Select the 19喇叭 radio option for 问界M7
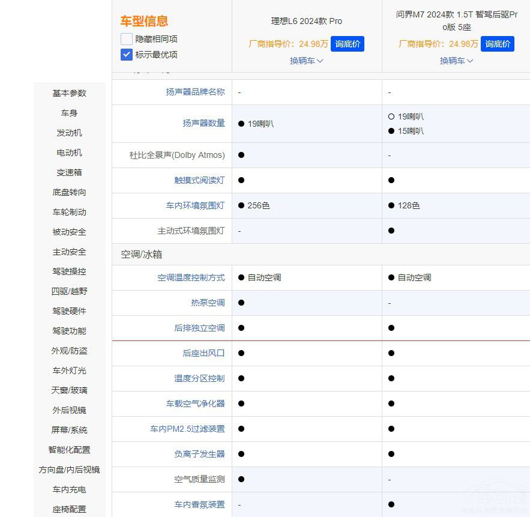 pos(392,117)
